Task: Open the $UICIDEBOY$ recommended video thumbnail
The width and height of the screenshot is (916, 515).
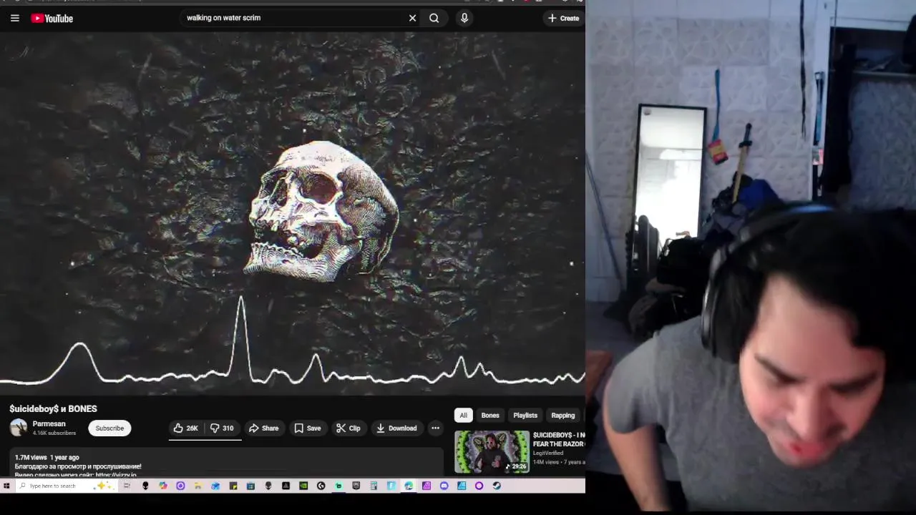Action: (492, 451)
